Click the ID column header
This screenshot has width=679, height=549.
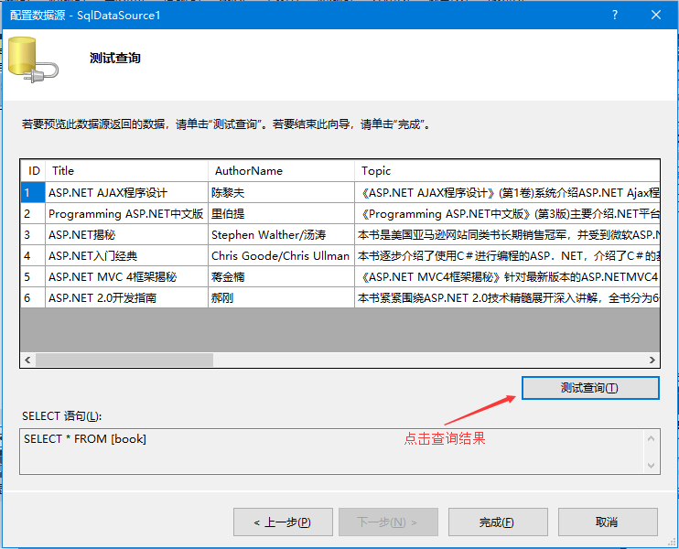[x=34, y=170]
